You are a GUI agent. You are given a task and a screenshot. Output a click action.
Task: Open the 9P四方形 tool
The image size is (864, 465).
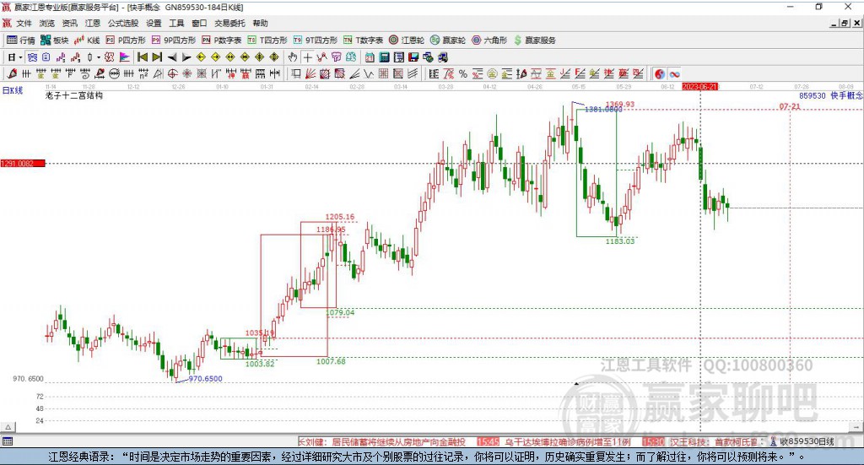tap(174, 41)
